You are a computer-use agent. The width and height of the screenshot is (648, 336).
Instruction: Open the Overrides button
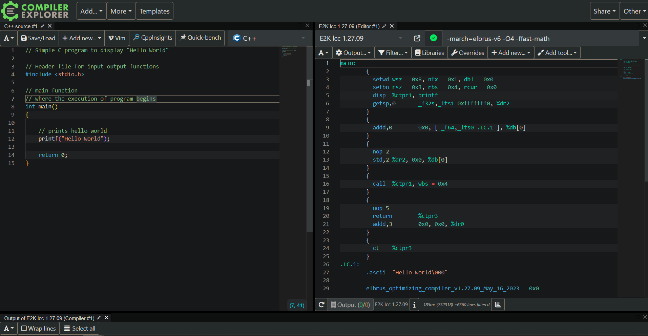(x=468, y=53)
